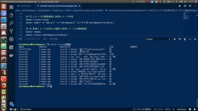Click Data256GB4 breadcrumb segment
Viewport: 198px width, 111px height.
44,10
